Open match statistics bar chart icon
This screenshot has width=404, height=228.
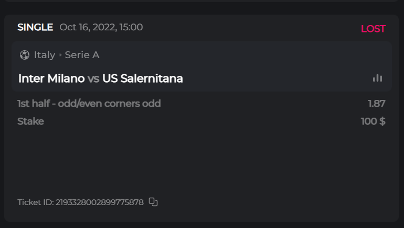377,78
